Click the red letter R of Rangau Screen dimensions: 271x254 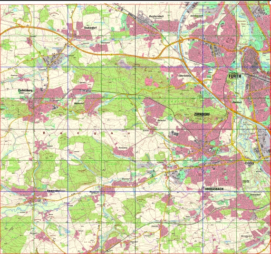44,133
